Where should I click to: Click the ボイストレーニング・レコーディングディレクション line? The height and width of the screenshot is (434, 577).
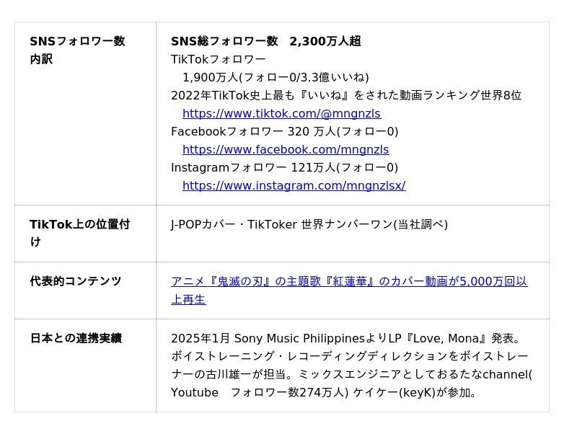click(x=349, y=356)
